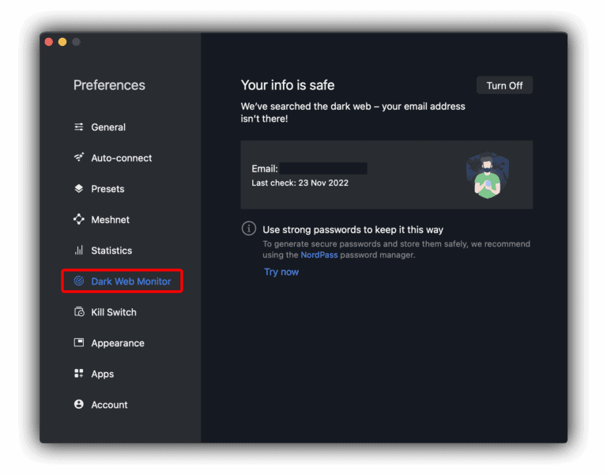The image size is (607, 475).
Task: Click the redacted email address field
Action: click(x=323, y=168)
